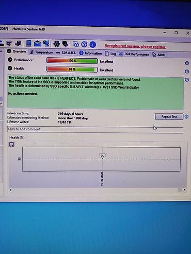Click help icon beside Health bar

[x=187, y=72]
